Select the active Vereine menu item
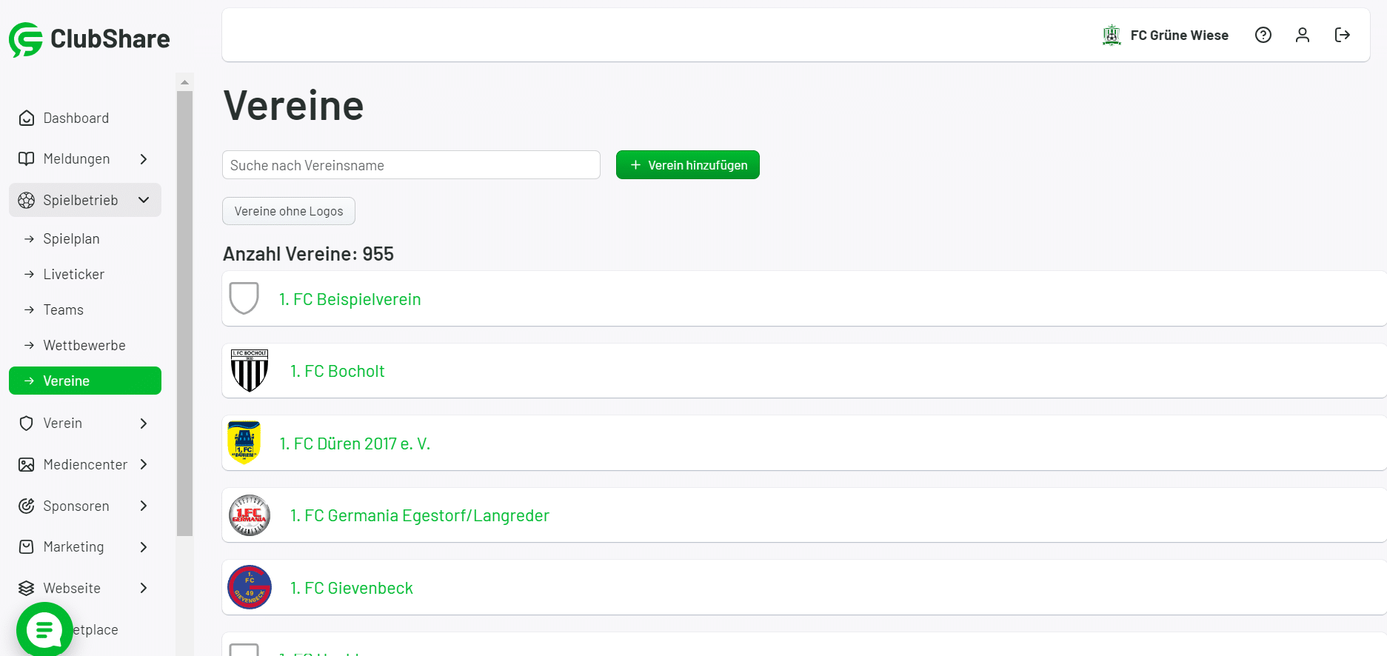1387x656 pixels. click(x=85, y=381)
